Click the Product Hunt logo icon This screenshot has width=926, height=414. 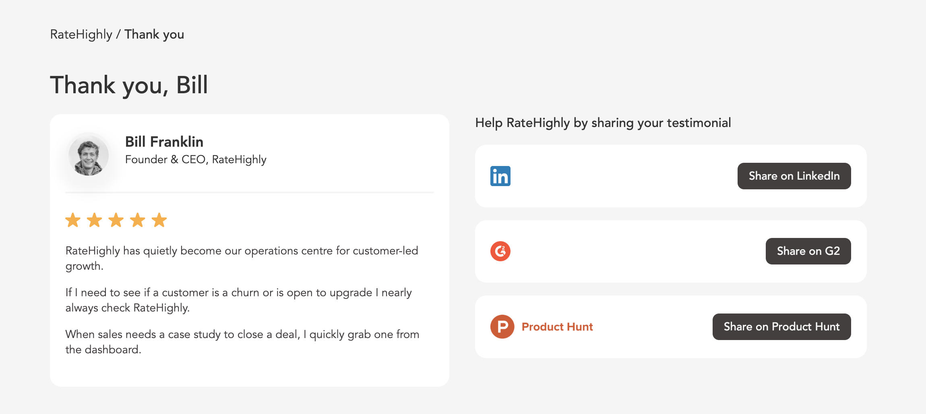(502, 327)
